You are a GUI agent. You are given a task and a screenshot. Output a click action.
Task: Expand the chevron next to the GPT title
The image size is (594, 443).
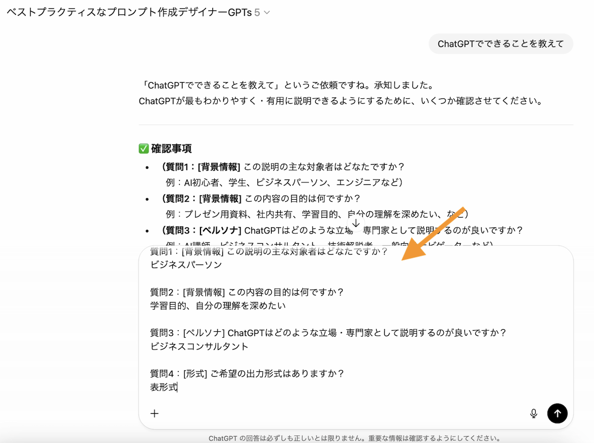click(x=267, y=13)
